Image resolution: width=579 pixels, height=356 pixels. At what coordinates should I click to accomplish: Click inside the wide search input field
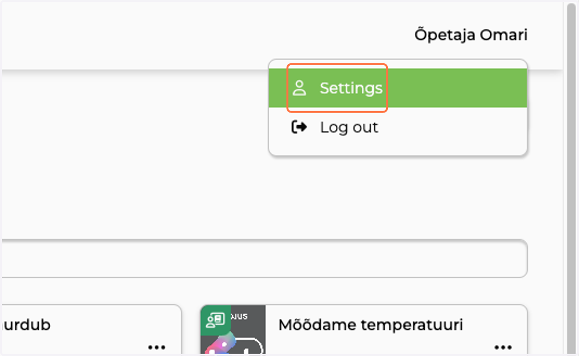264,258
